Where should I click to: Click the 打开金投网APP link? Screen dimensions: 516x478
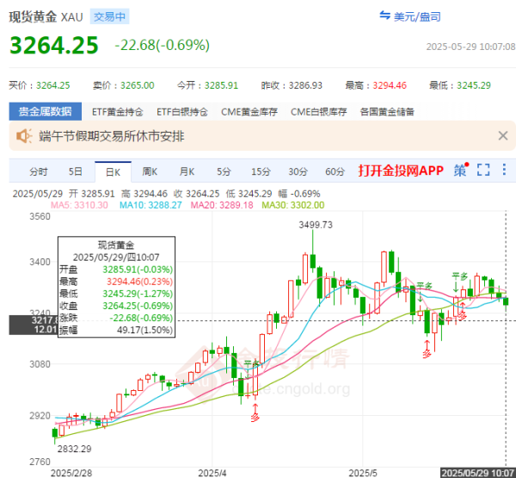pos(401,171)
